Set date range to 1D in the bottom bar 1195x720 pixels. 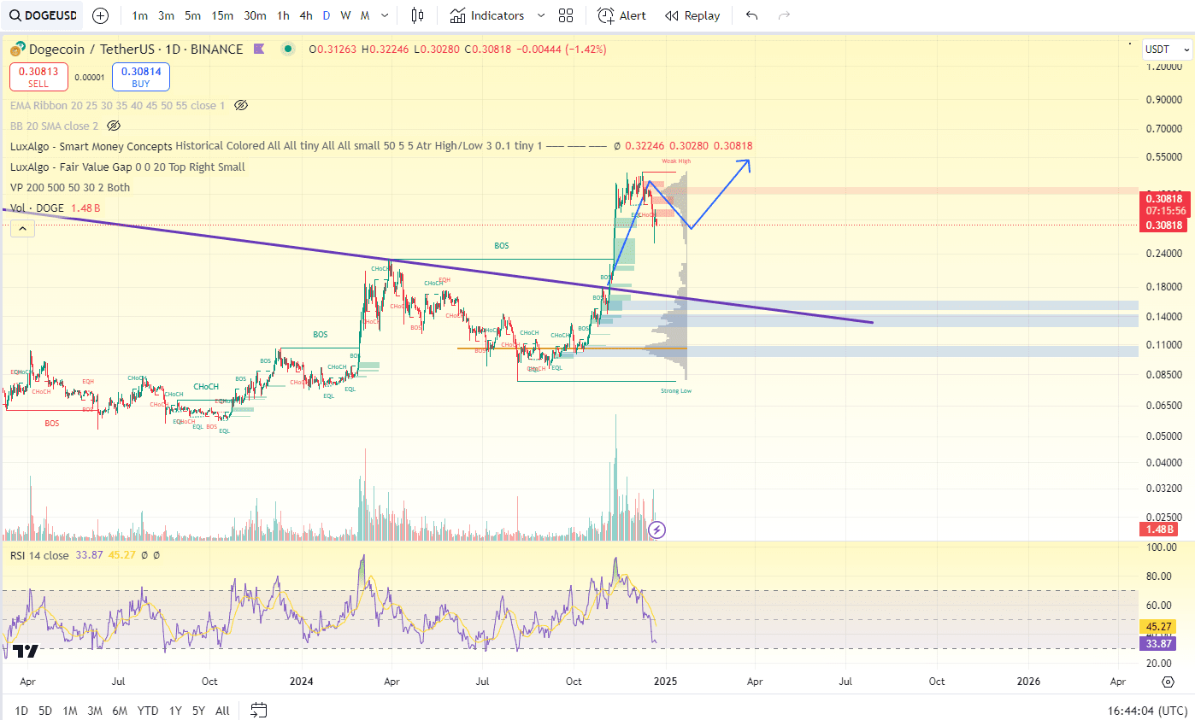21,711
